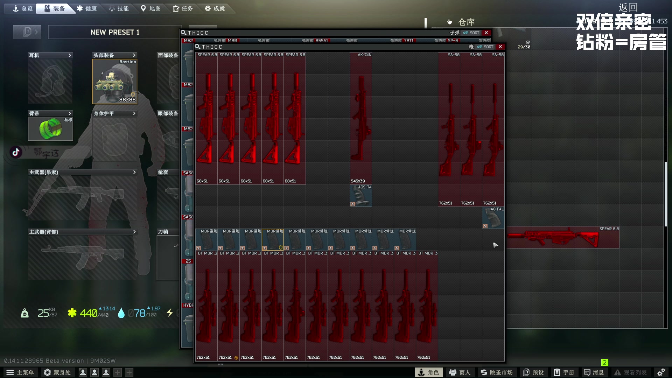Screen dimensions: 672x378
Task: Open the 总览 overview tab
Action: (x=22, y=8)
